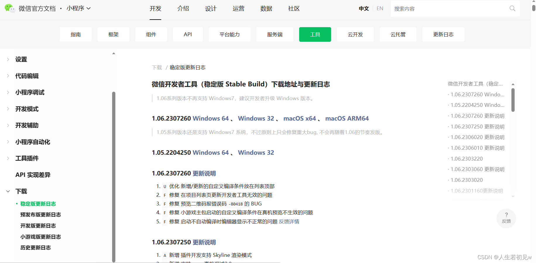Click the WeChat logo icon
536x263 pixels.
[x=10, y=8]
